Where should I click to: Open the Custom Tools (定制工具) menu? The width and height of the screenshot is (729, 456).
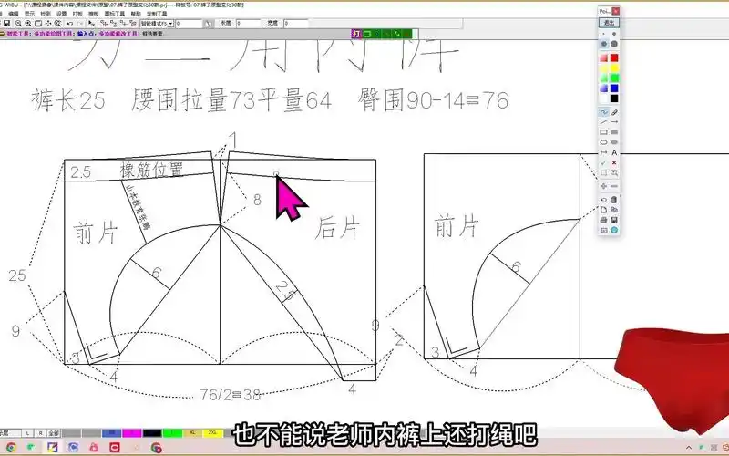(x=157, y=14)
